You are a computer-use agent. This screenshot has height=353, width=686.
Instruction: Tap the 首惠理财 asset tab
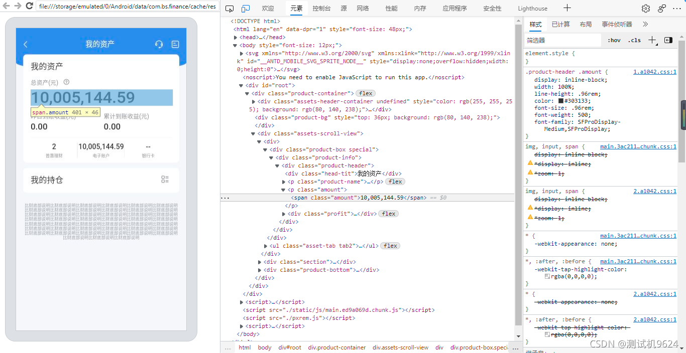[54, 149]
